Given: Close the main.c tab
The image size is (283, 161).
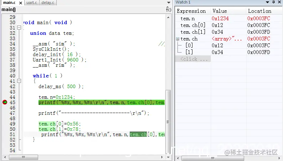Looking at the screenshot, I should (x=21, y=3).
